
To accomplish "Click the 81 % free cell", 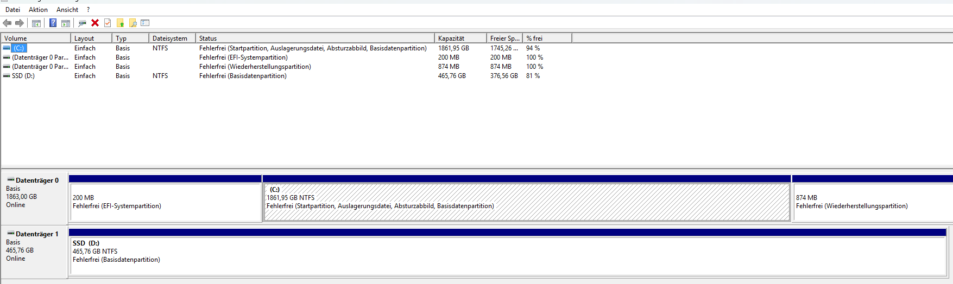I will coord(533,76).
